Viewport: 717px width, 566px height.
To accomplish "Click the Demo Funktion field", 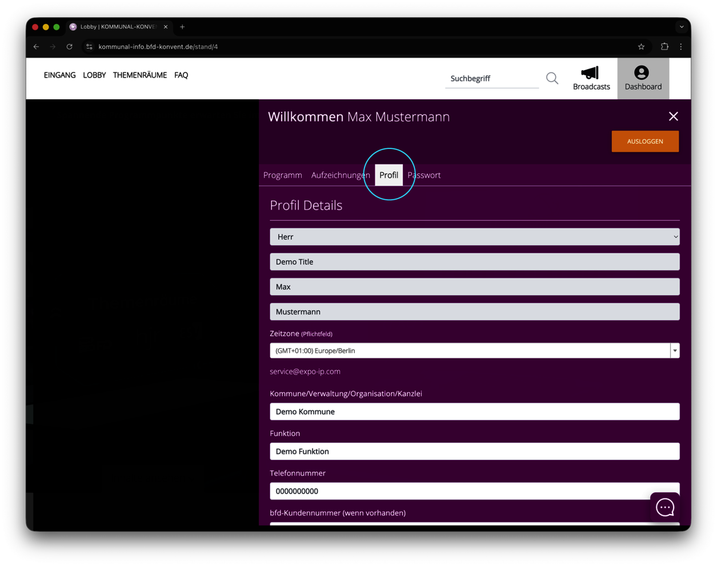I will click(x=475, y=451).
